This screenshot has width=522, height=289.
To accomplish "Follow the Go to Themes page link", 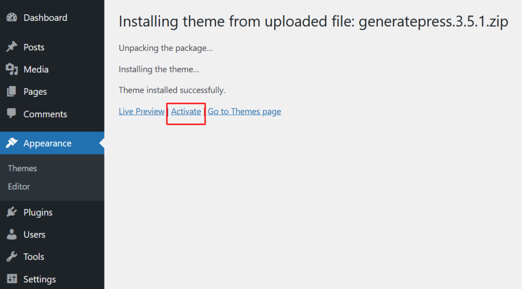I will [x=244, y=111].
